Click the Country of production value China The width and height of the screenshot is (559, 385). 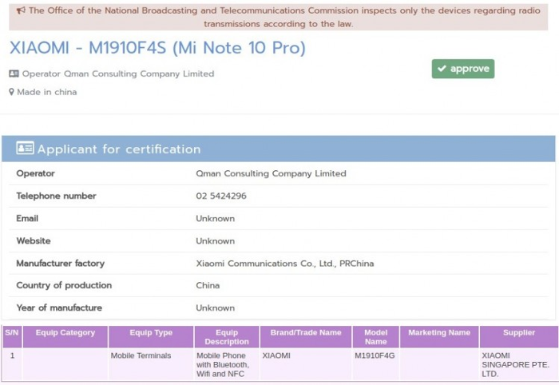208,285
